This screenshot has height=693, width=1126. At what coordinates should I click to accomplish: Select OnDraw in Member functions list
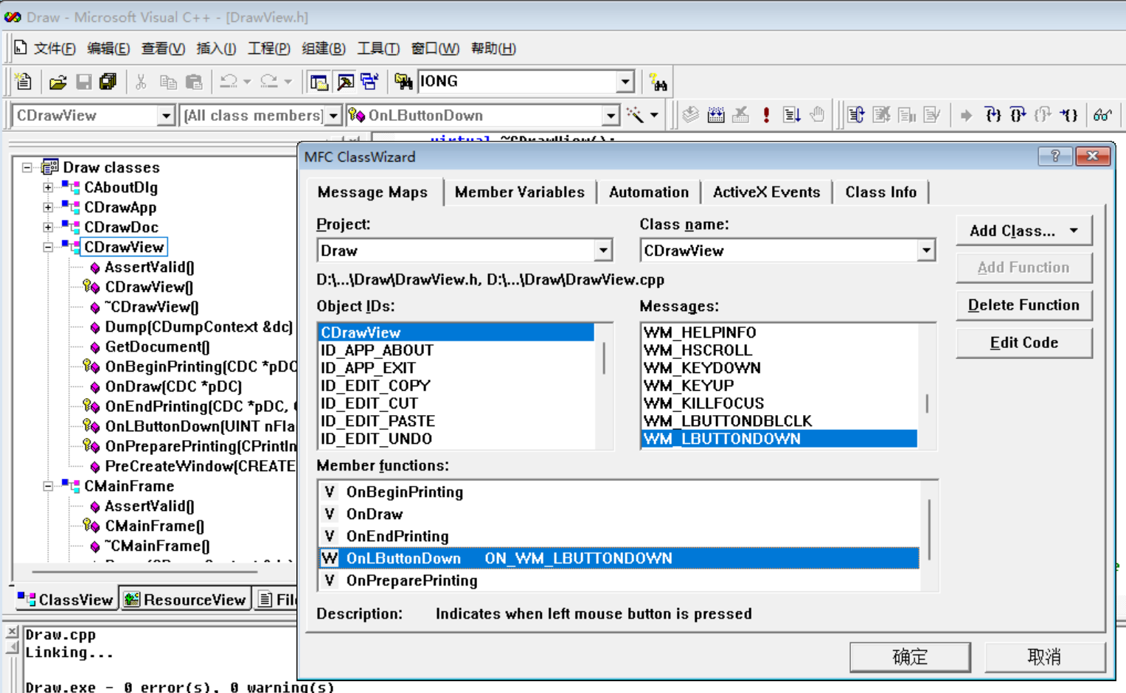click(x=619, y=514)
